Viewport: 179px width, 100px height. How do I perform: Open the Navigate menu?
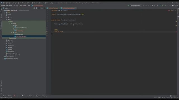pyautogui.click(x=15, y=3)
